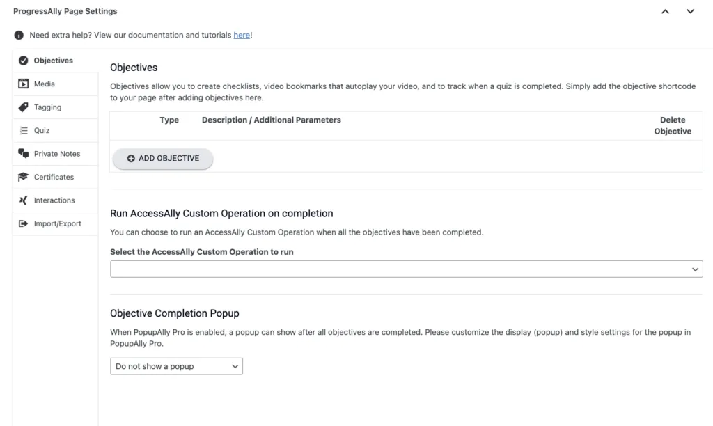Select the Import/Export tab label
The height and width of the screenshot is (426, 713).
(57, 223)
